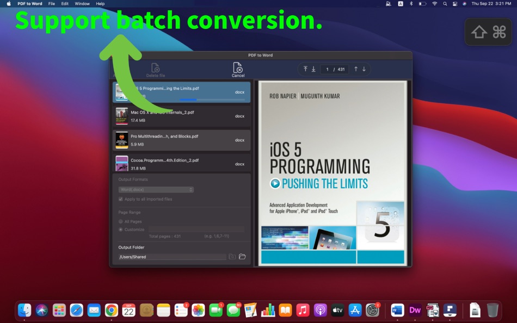Select the All Pages radio button
Image resolution: width=517 pixels, height=323 pixels.
[x=121, y=221]
